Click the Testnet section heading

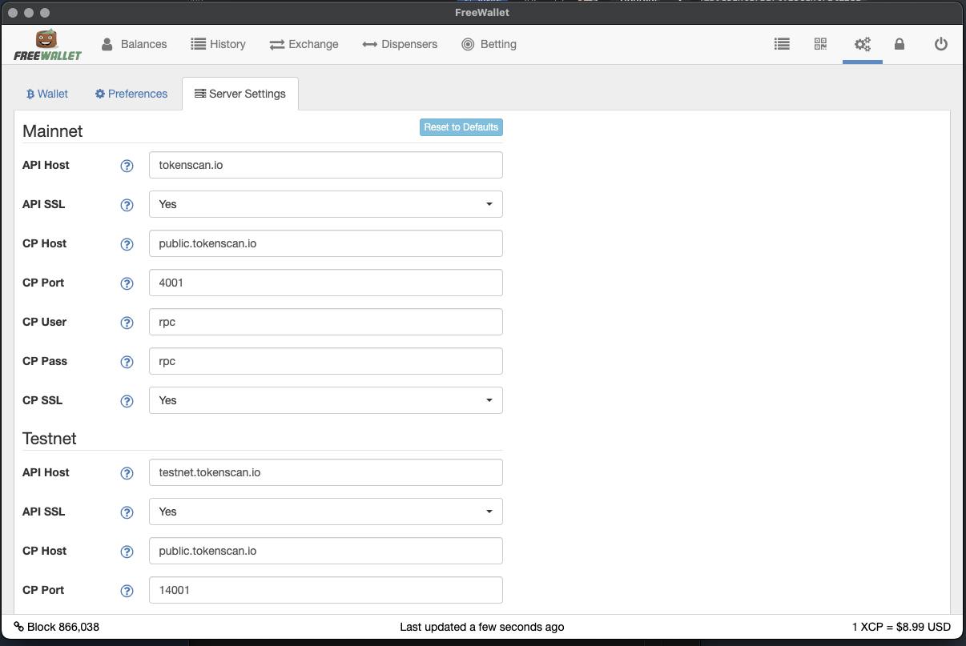(50, 439)
